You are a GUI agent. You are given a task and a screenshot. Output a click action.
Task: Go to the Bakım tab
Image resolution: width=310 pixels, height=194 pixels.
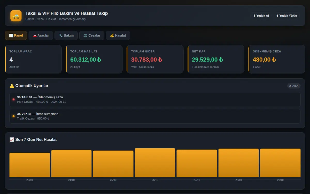click(x=66, y=35)
